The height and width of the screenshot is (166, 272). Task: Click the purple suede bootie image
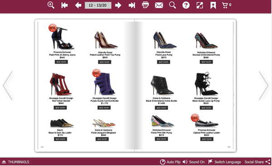(104, 84)
